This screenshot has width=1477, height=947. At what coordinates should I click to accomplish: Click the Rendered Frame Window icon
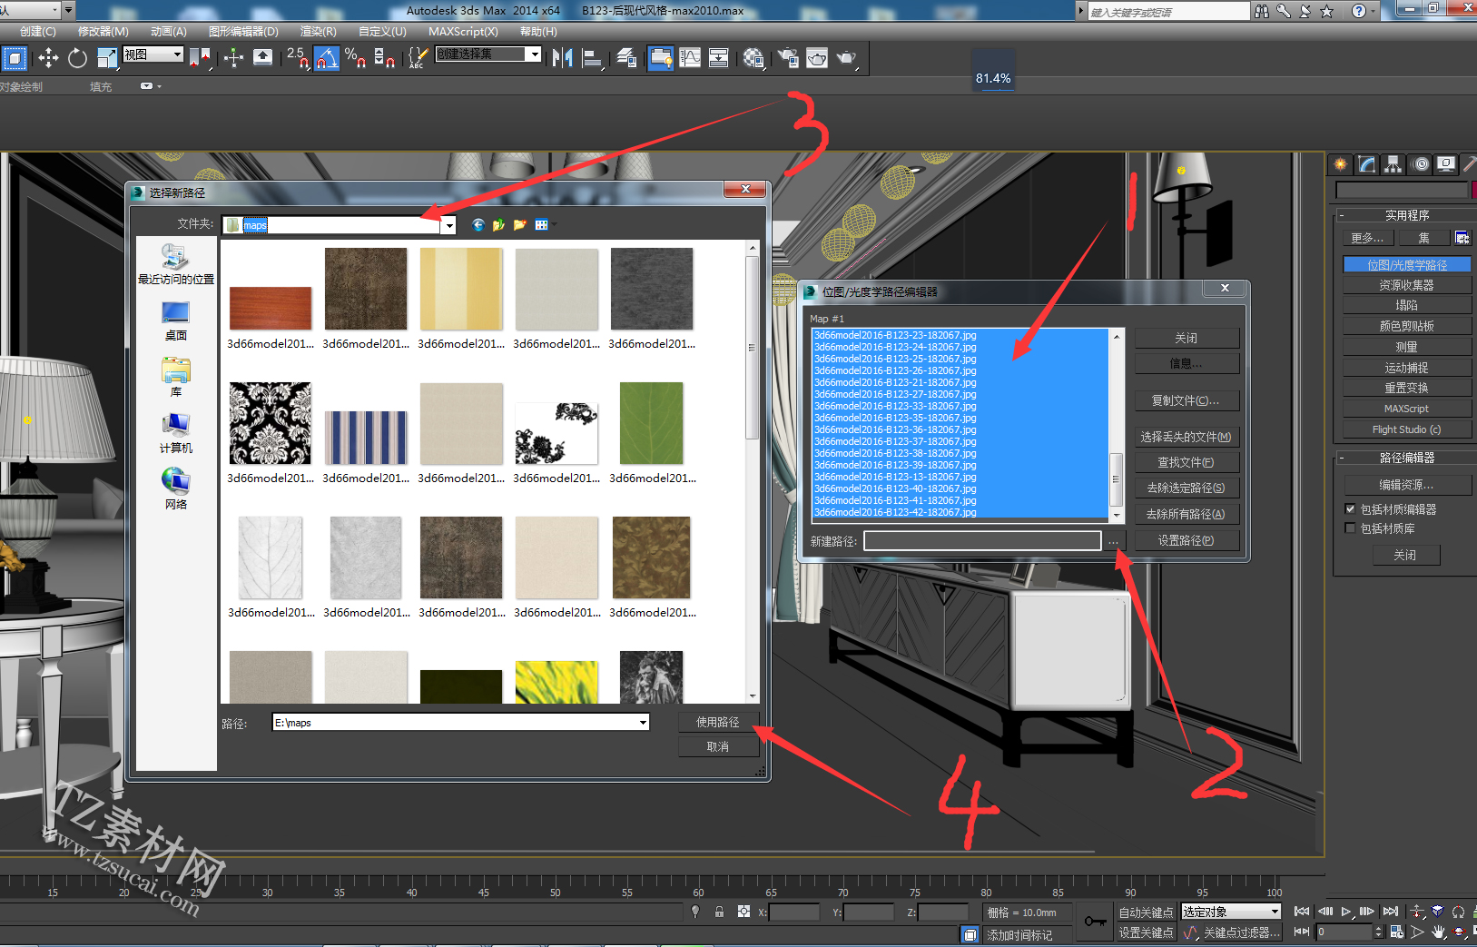click(817, 58)
